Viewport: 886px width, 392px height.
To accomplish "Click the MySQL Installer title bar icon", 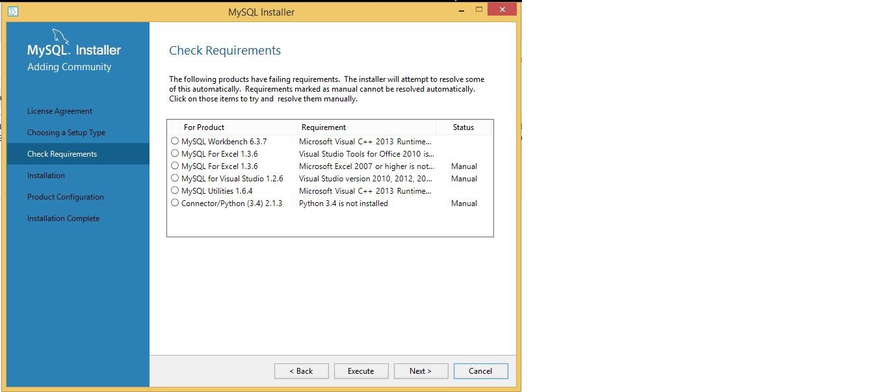I will click(x=13, y=11).
